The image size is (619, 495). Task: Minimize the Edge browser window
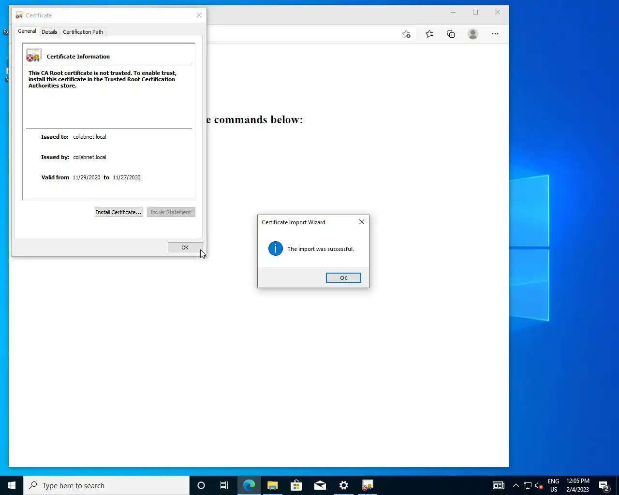pos(453,13)
